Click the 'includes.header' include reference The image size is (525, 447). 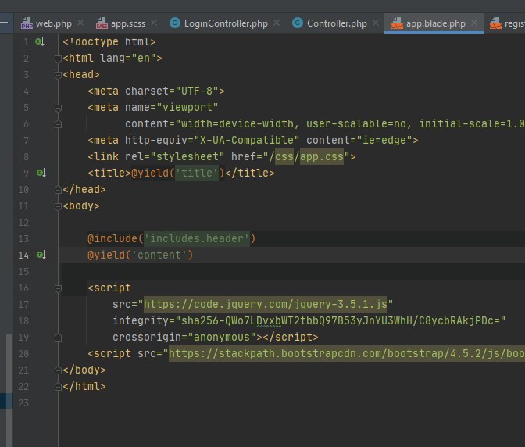click(197, 238)
